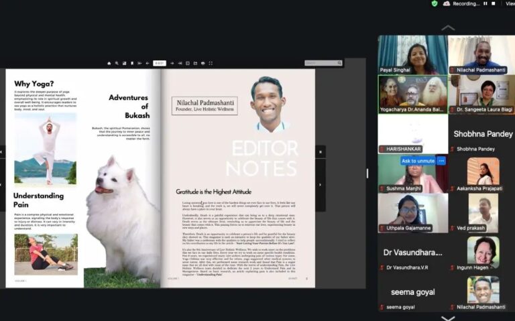Click Ask to unmute on Sushma Manjhi
The image size is (515, 321).
click(x=417, y=161)
